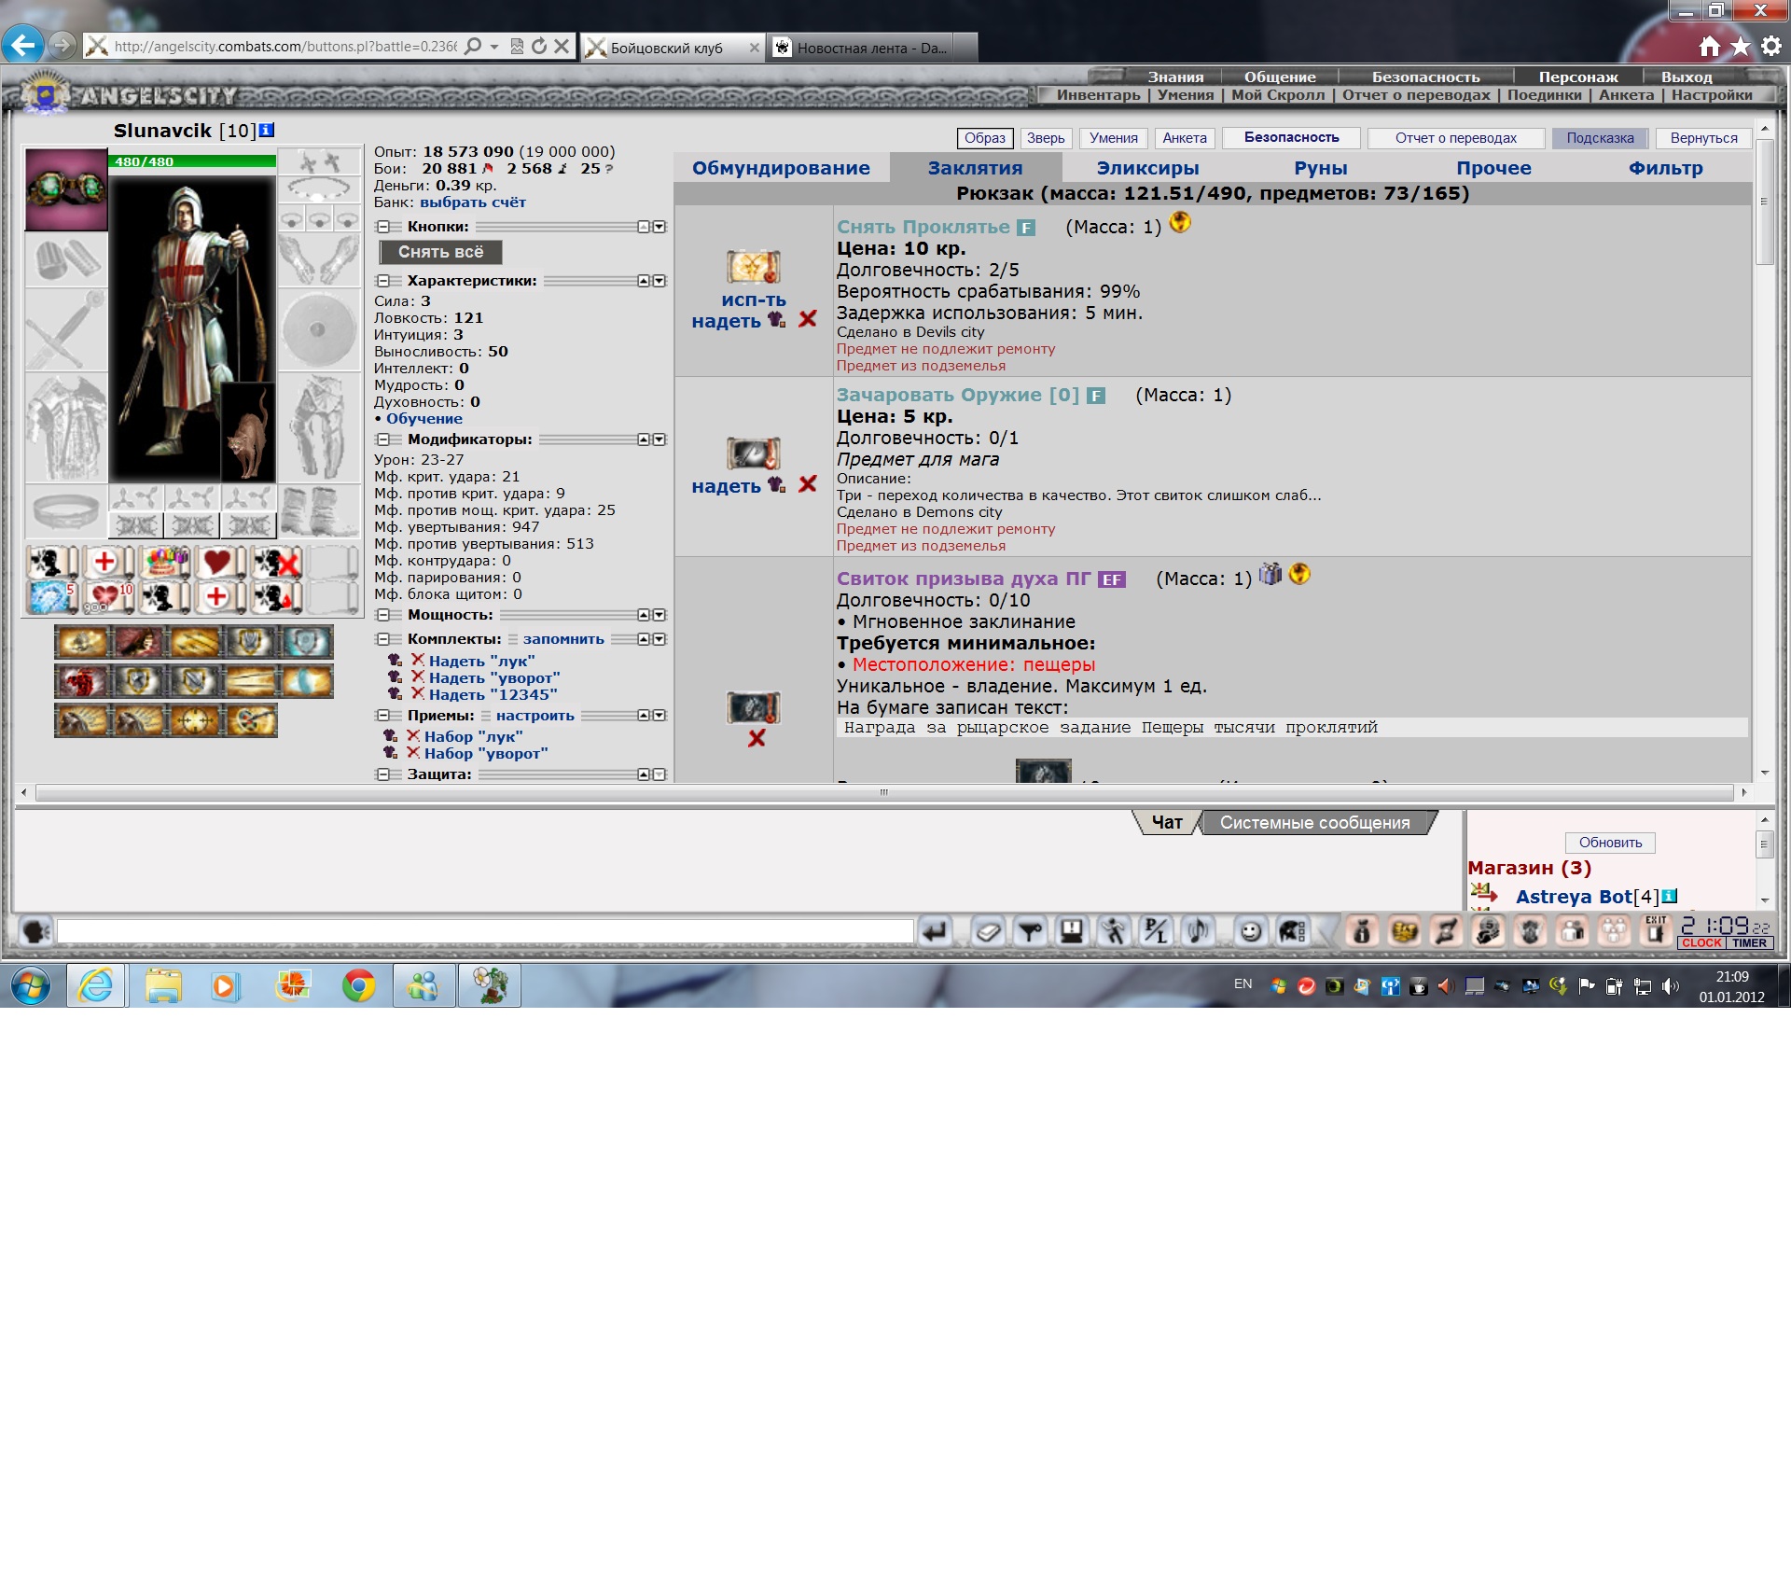The width and height of the screenshot is (1791, 1590).
Task: Open Internet Explorer from the taskbar
Action: click(96, 985)
